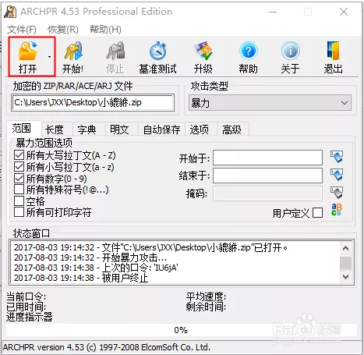Click the 结束于 input field
364x355 pixels.
pyautogui.click(x=268, y=176)
